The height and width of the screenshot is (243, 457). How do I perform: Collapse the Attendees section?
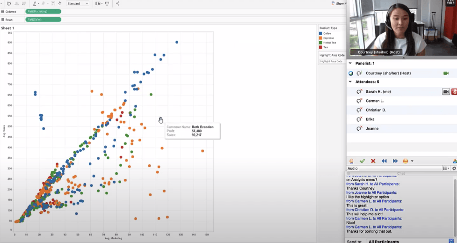[x=350, y=82]
